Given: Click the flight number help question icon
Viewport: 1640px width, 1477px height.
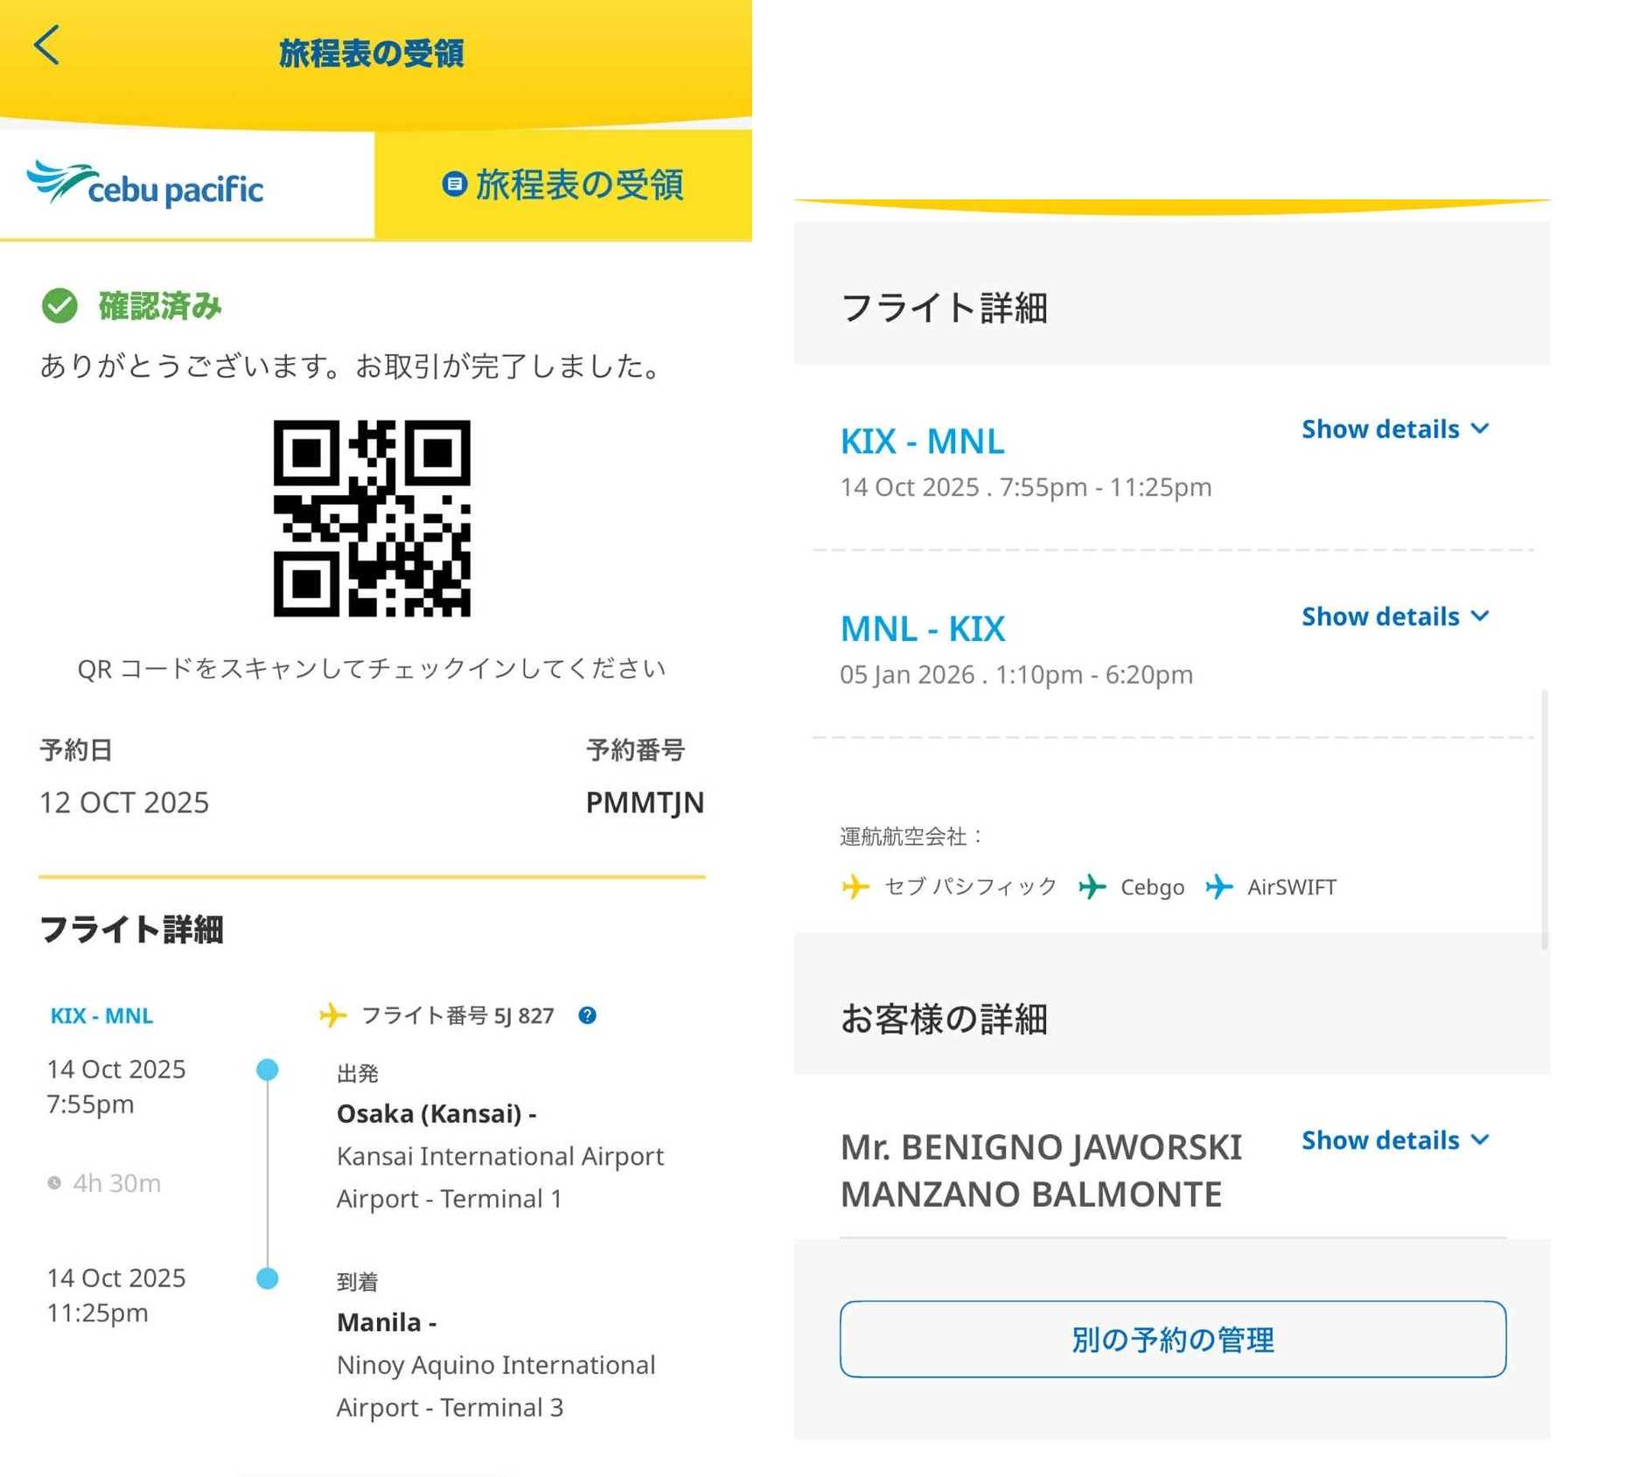Looking at the screenshot, I should 588,1015.
